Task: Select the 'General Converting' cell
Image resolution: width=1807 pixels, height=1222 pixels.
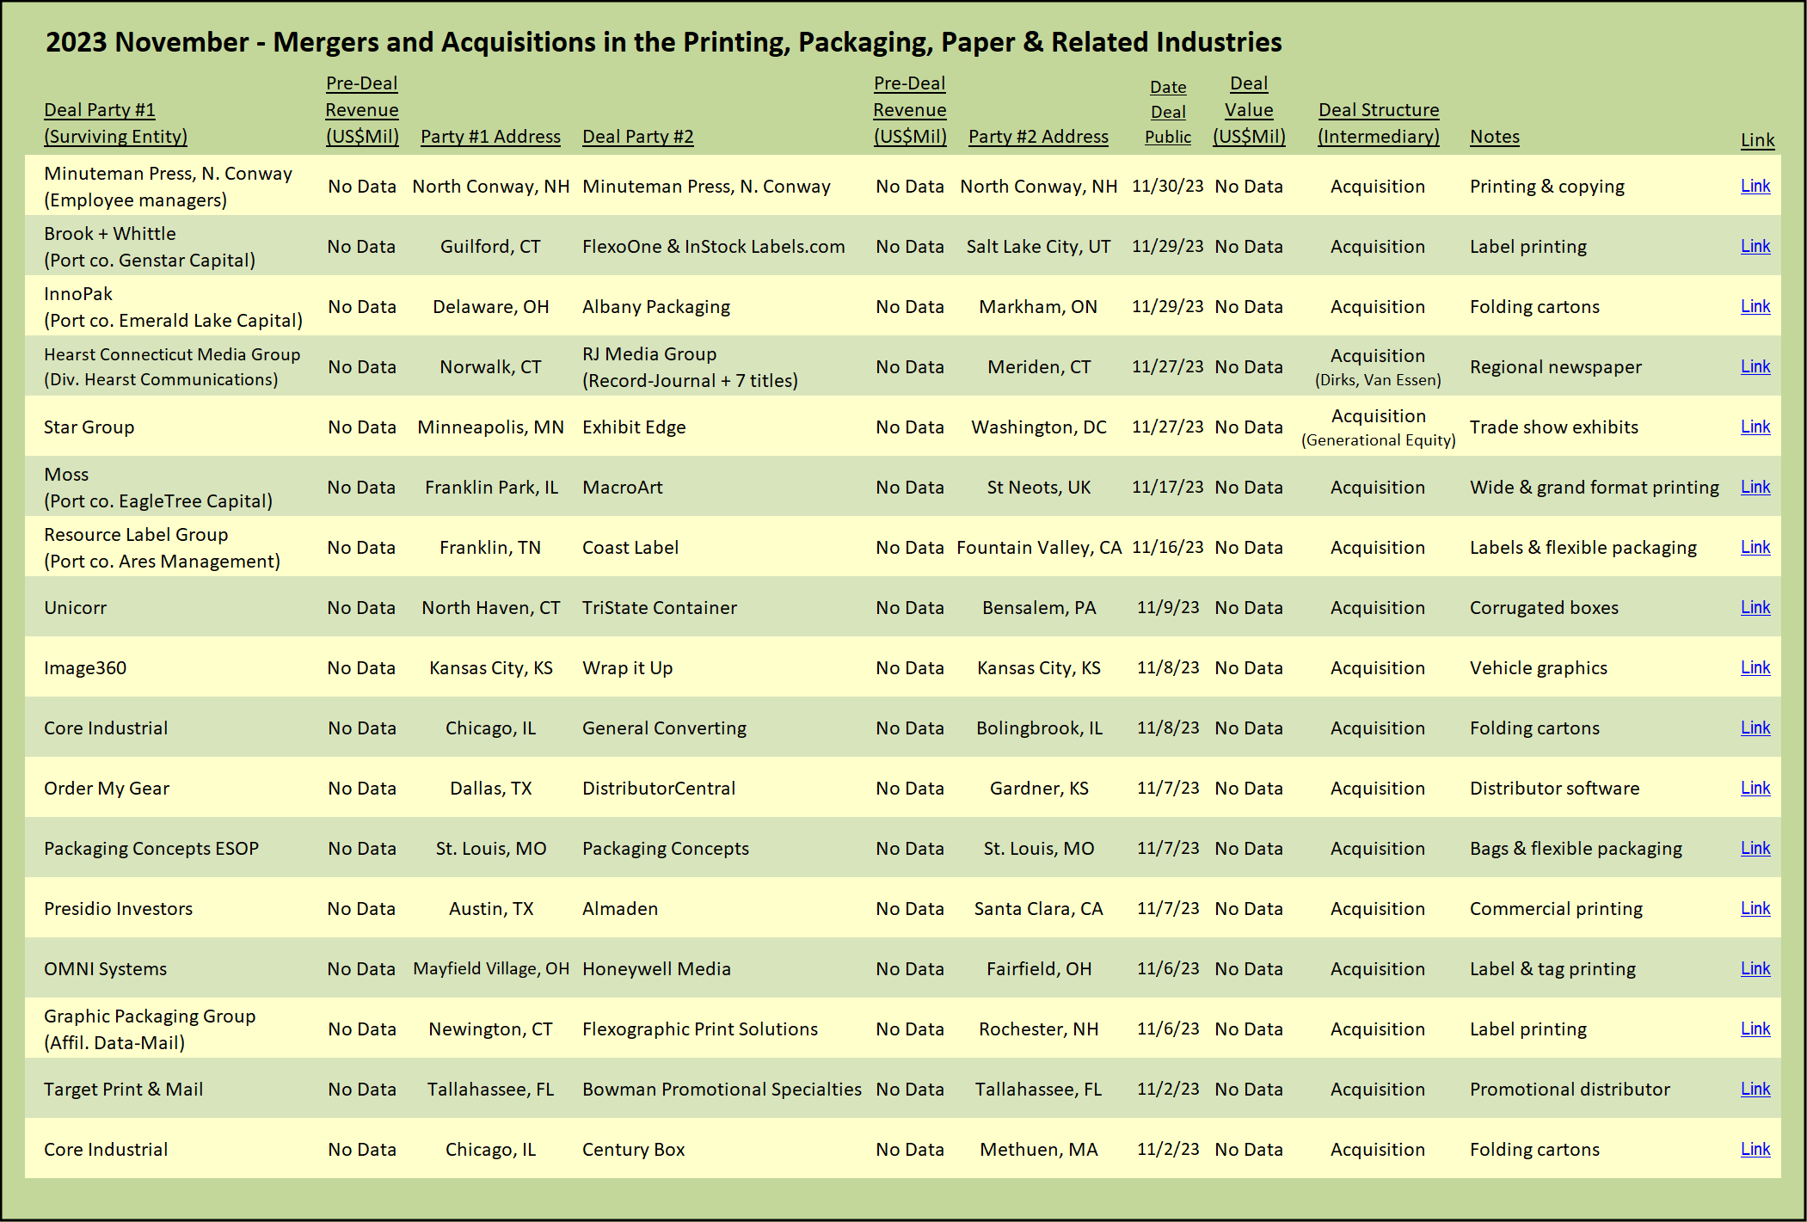Action: [x=664, y=728]
